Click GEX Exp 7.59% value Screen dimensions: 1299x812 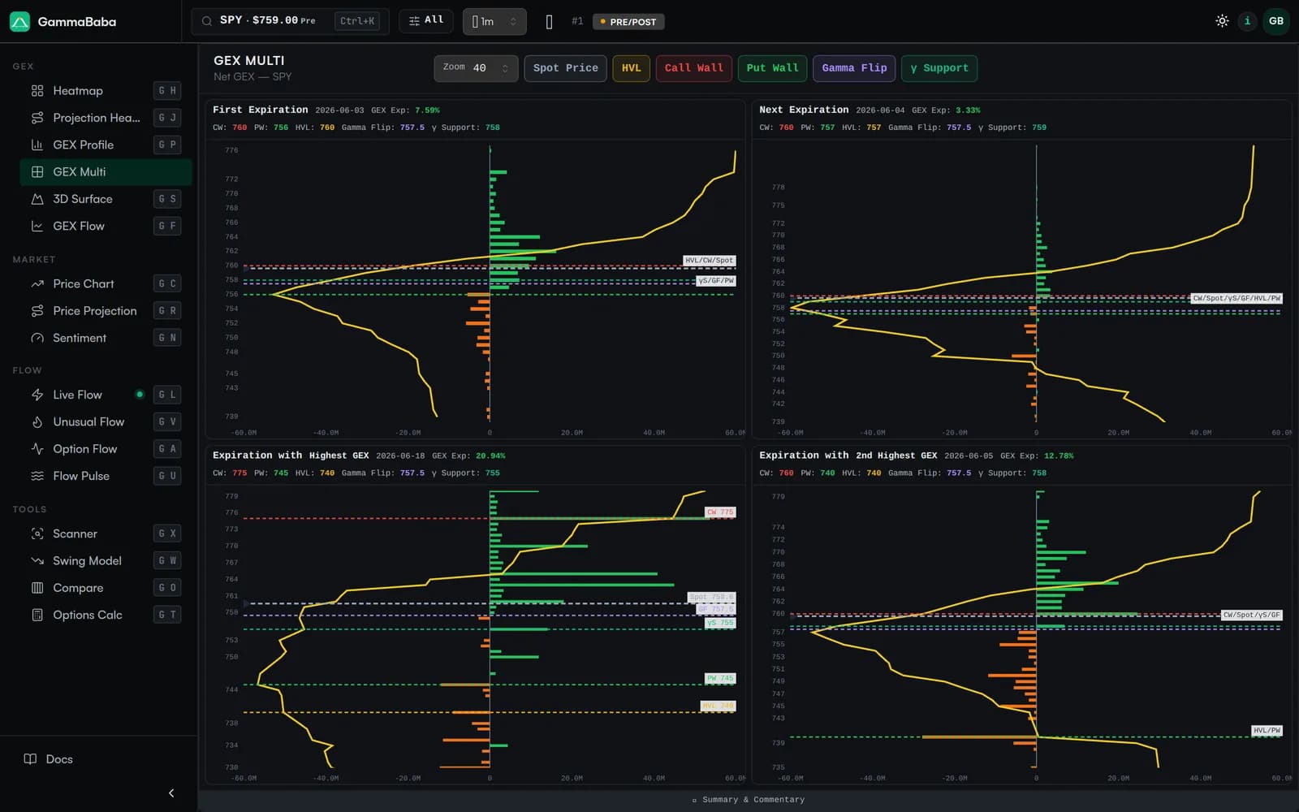tap(427, 110)
